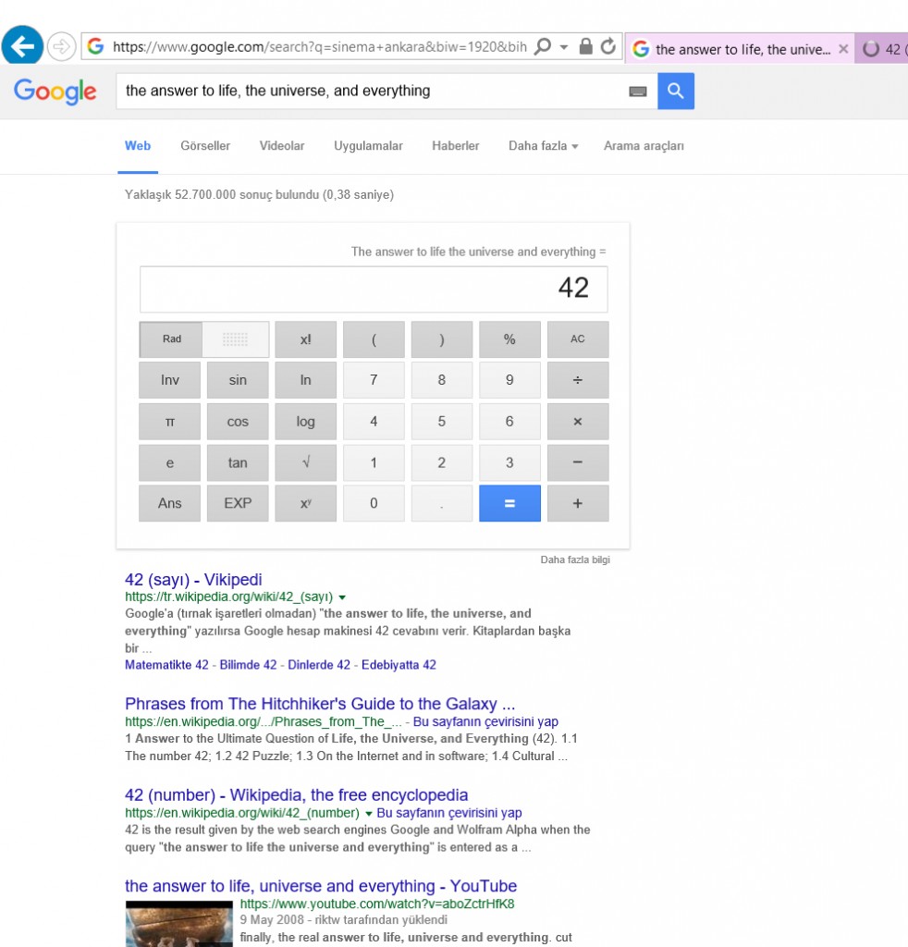Click the decimal point calculator key
Screen dimensions: 908x947
click(x=442, y=503)
